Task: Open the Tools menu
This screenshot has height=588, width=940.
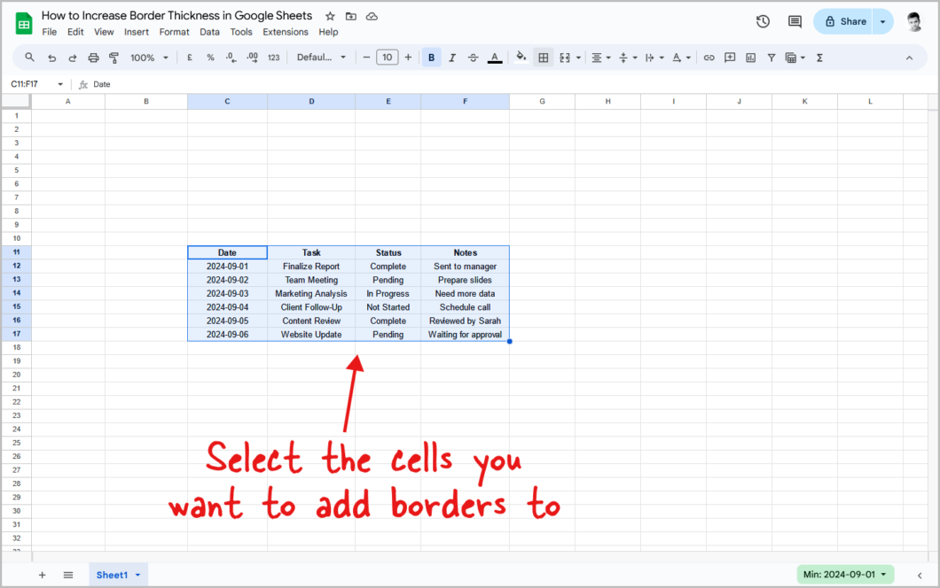Action: 241,32
